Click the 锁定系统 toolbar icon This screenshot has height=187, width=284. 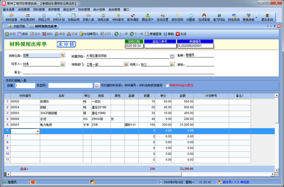click(x=234, y=17)
